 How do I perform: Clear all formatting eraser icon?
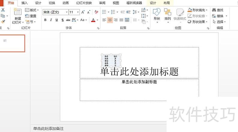(x=96, y=12)
